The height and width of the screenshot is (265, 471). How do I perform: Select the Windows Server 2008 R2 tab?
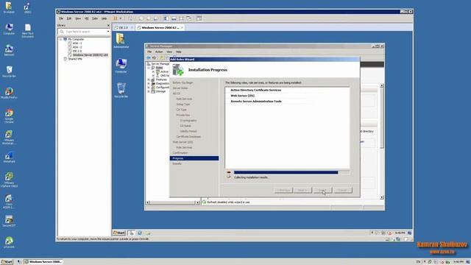coord(160,28)
